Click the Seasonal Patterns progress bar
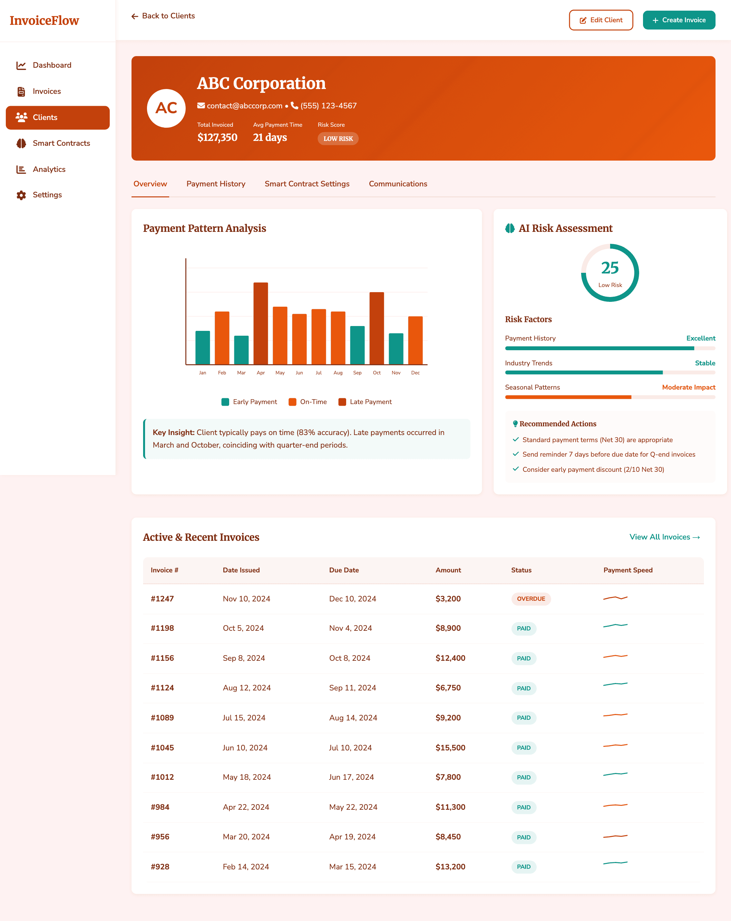Viewport: 731px width, 921px height. [x=610, y=397]
